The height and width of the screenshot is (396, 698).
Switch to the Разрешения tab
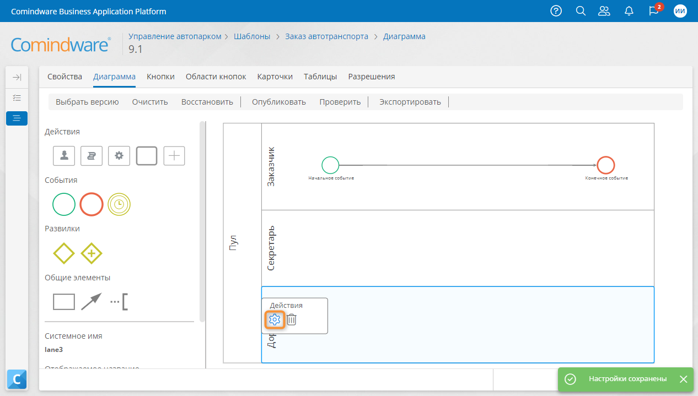pos(372,77)
